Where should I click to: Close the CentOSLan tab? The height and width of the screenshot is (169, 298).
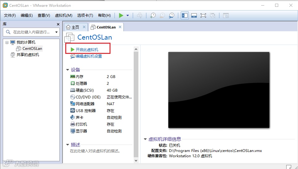[120, 27]
